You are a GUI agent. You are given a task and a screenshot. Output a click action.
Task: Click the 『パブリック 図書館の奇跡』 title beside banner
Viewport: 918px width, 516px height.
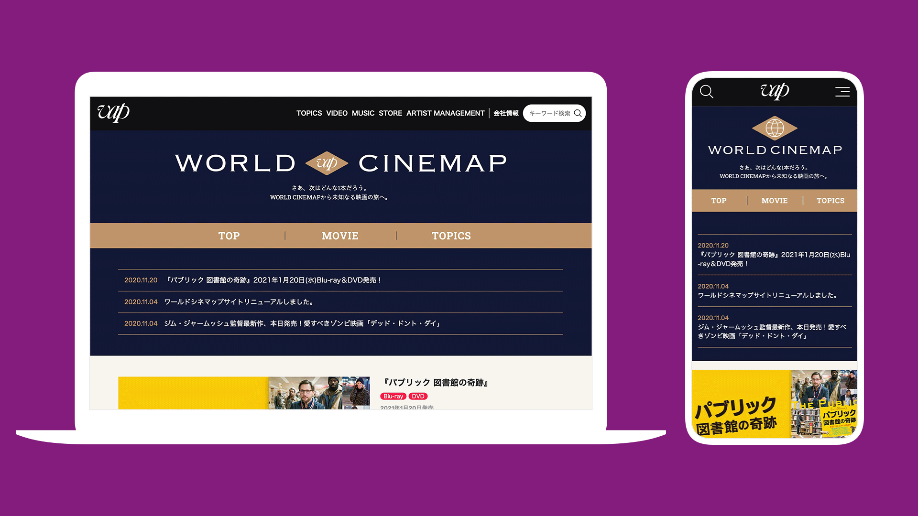(435, 383)
